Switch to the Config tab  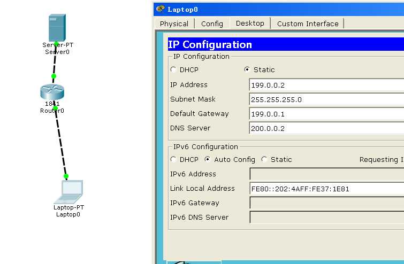point(212,24)
